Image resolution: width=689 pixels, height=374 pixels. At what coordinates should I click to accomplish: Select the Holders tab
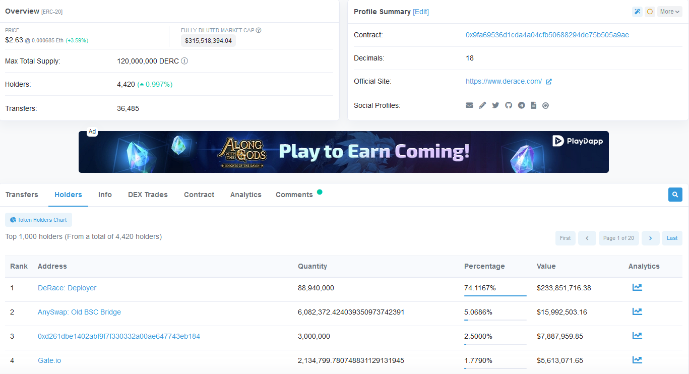(68, 195)
